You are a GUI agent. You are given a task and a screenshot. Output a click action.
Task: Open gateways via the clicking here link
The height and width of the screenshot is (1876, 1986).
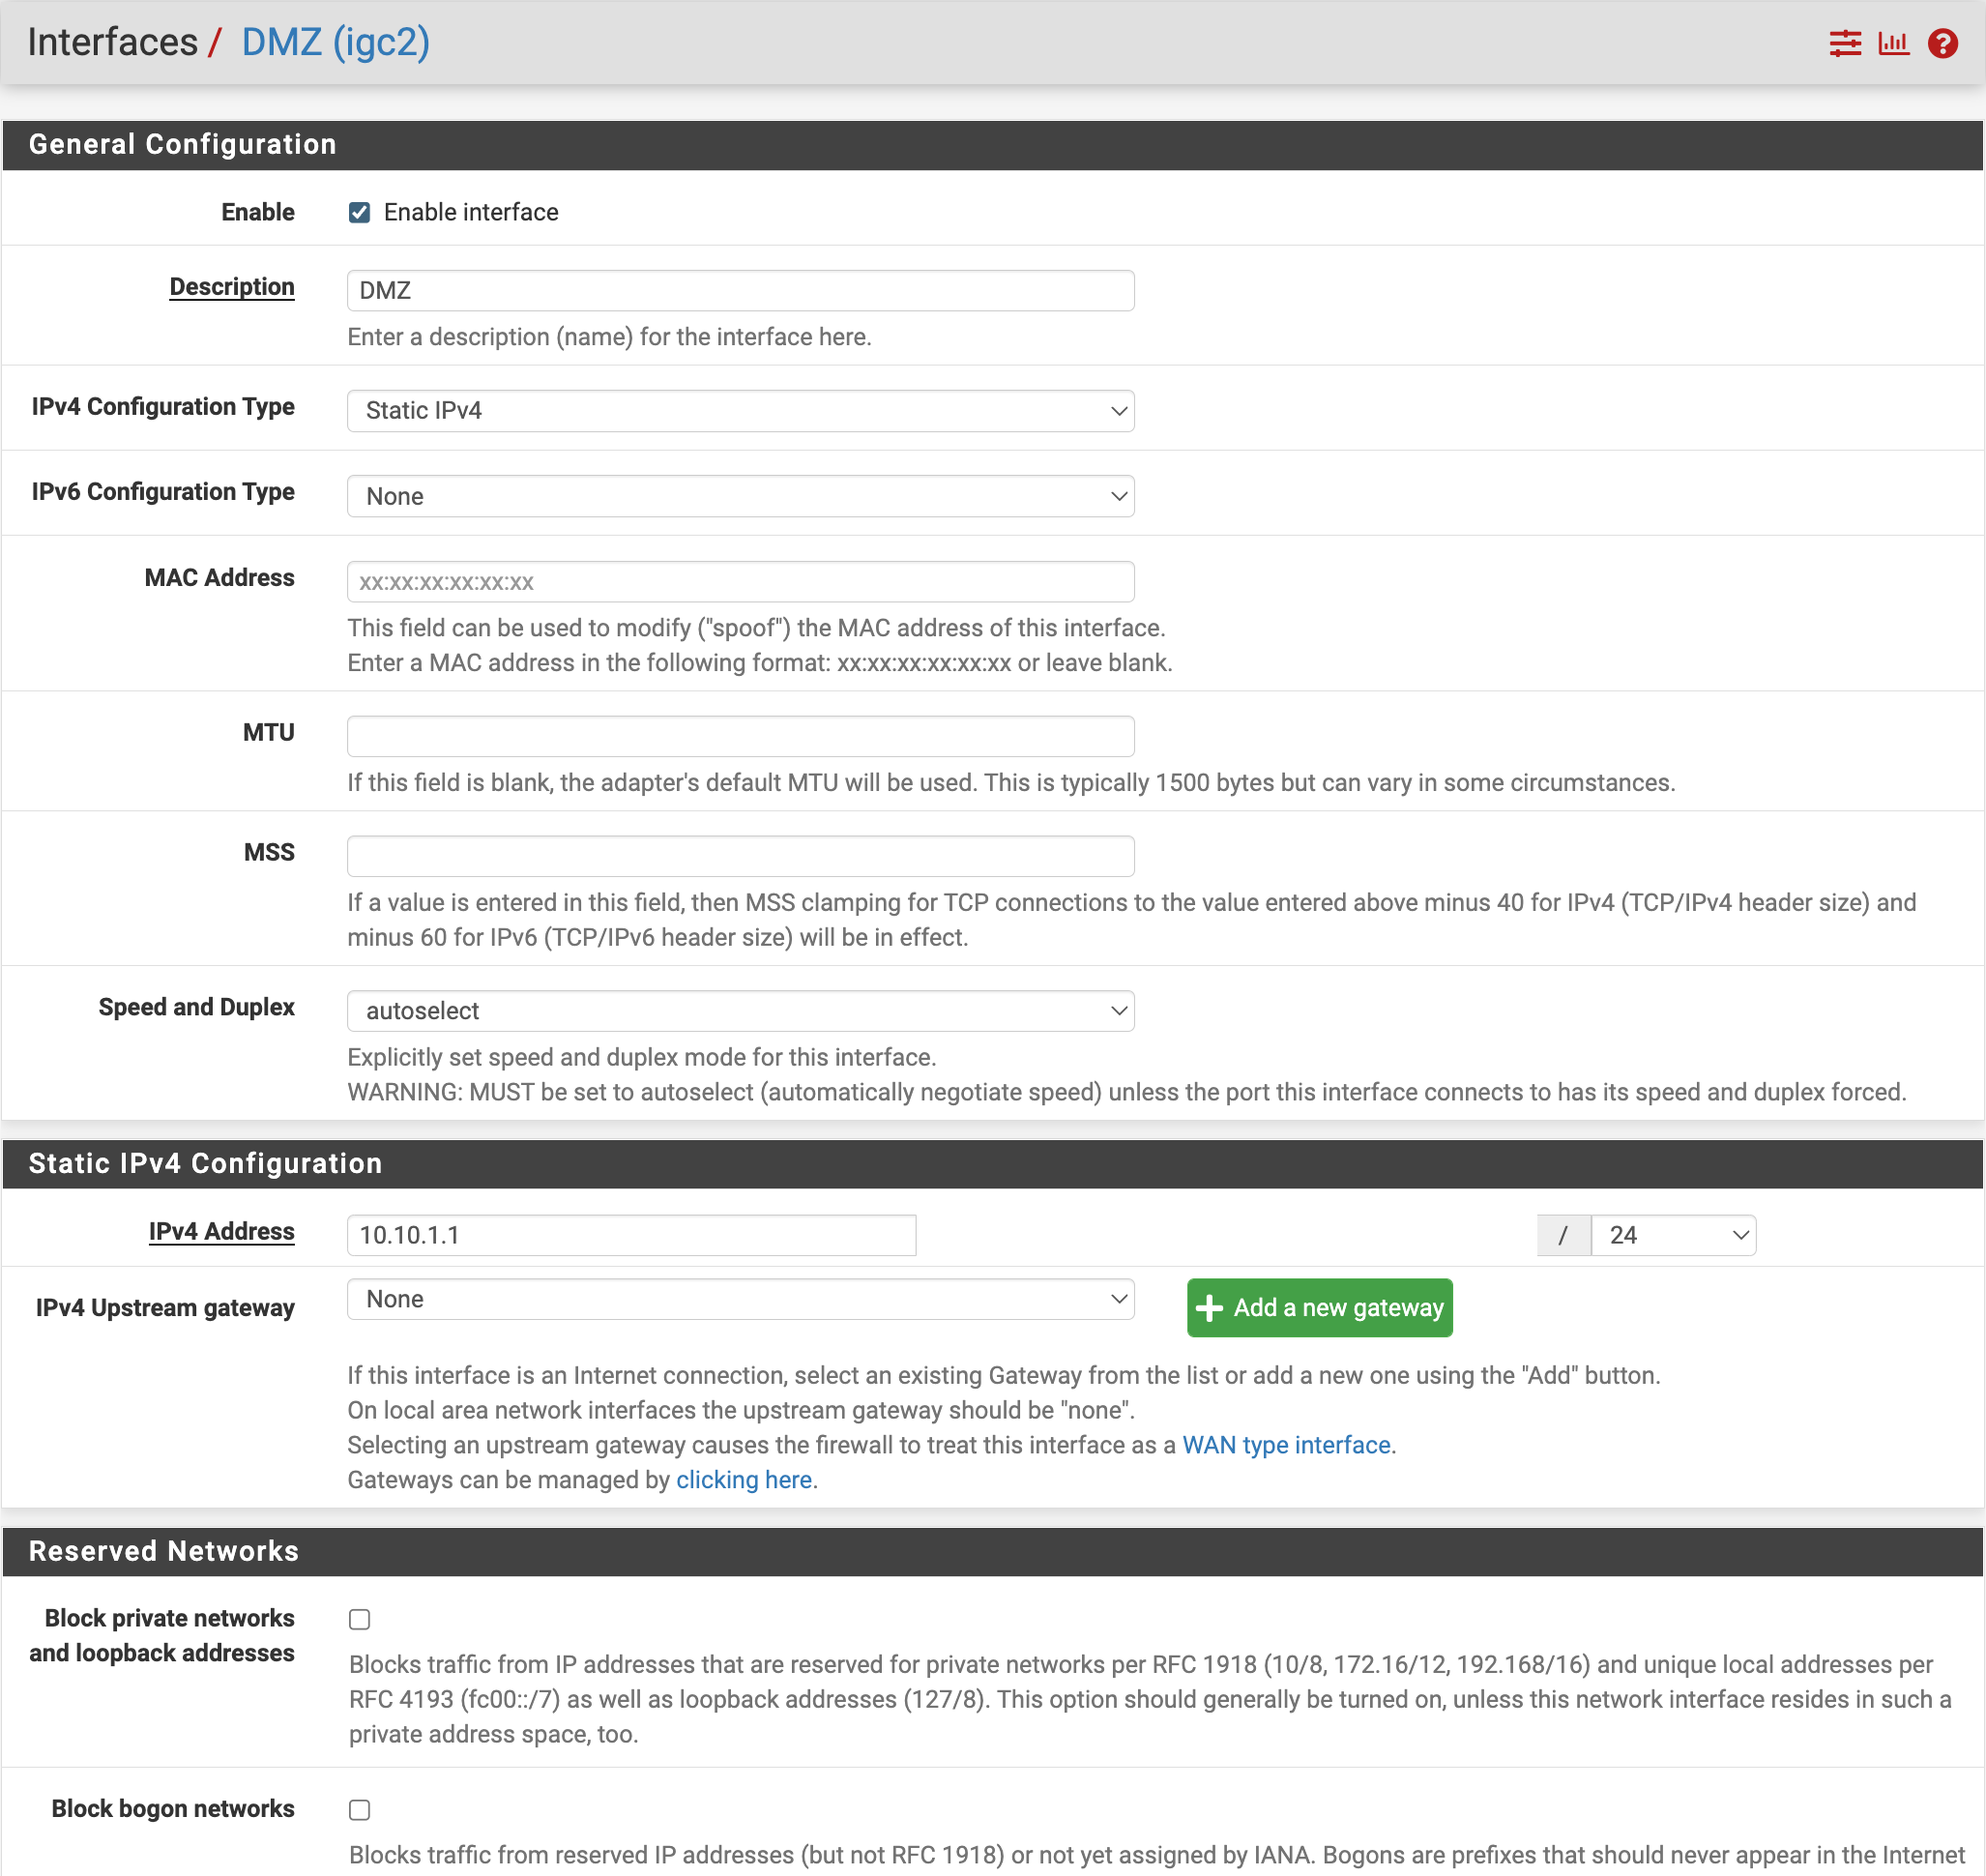click(743, 1480)
